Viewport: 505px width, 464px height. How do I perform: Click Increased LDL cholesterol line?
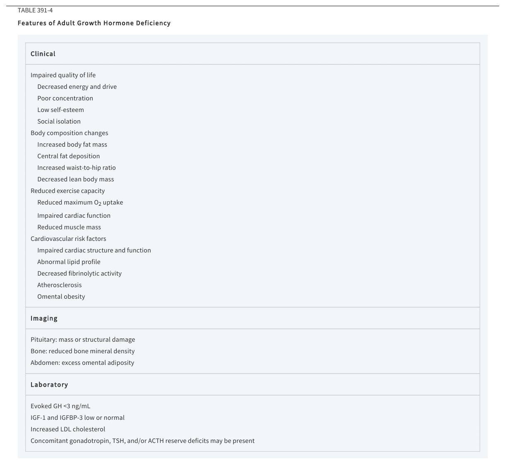68,429
